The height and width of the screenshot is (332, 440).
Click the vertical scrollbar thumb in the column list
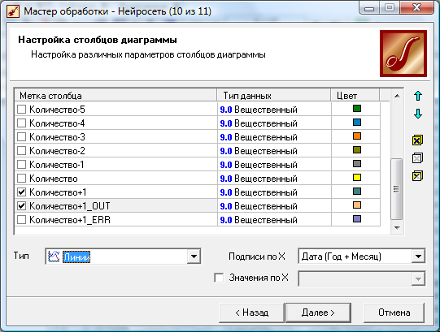tap(397, 189)
